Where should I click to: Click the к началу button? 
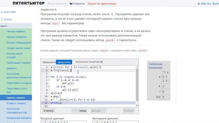49,111
